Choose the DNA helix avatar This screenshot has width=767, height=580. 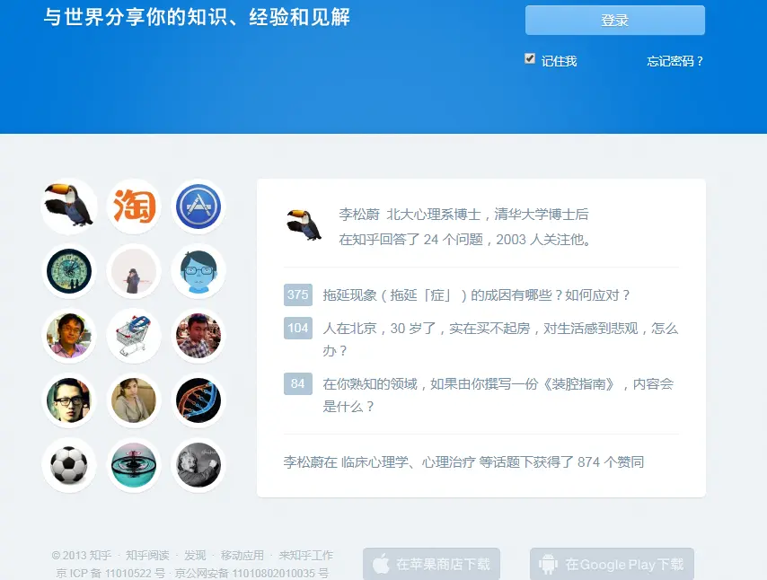tap(198, 400)
